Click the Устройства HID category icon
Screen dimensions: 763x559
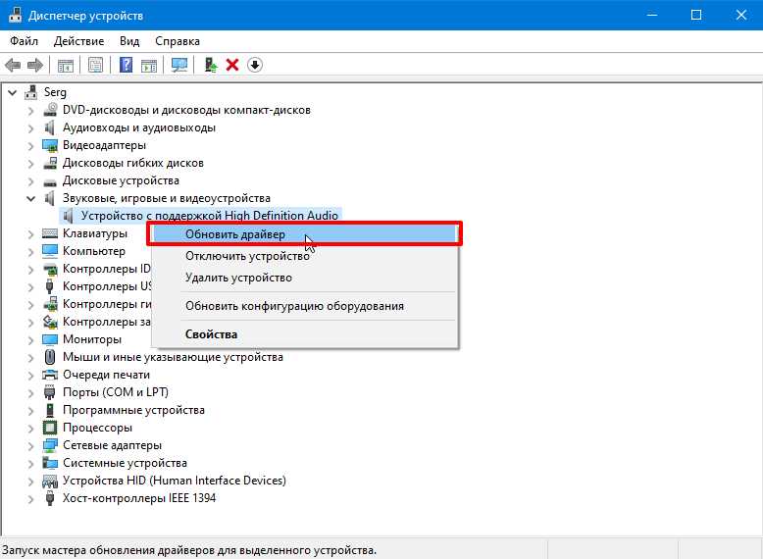click(50, 481)
